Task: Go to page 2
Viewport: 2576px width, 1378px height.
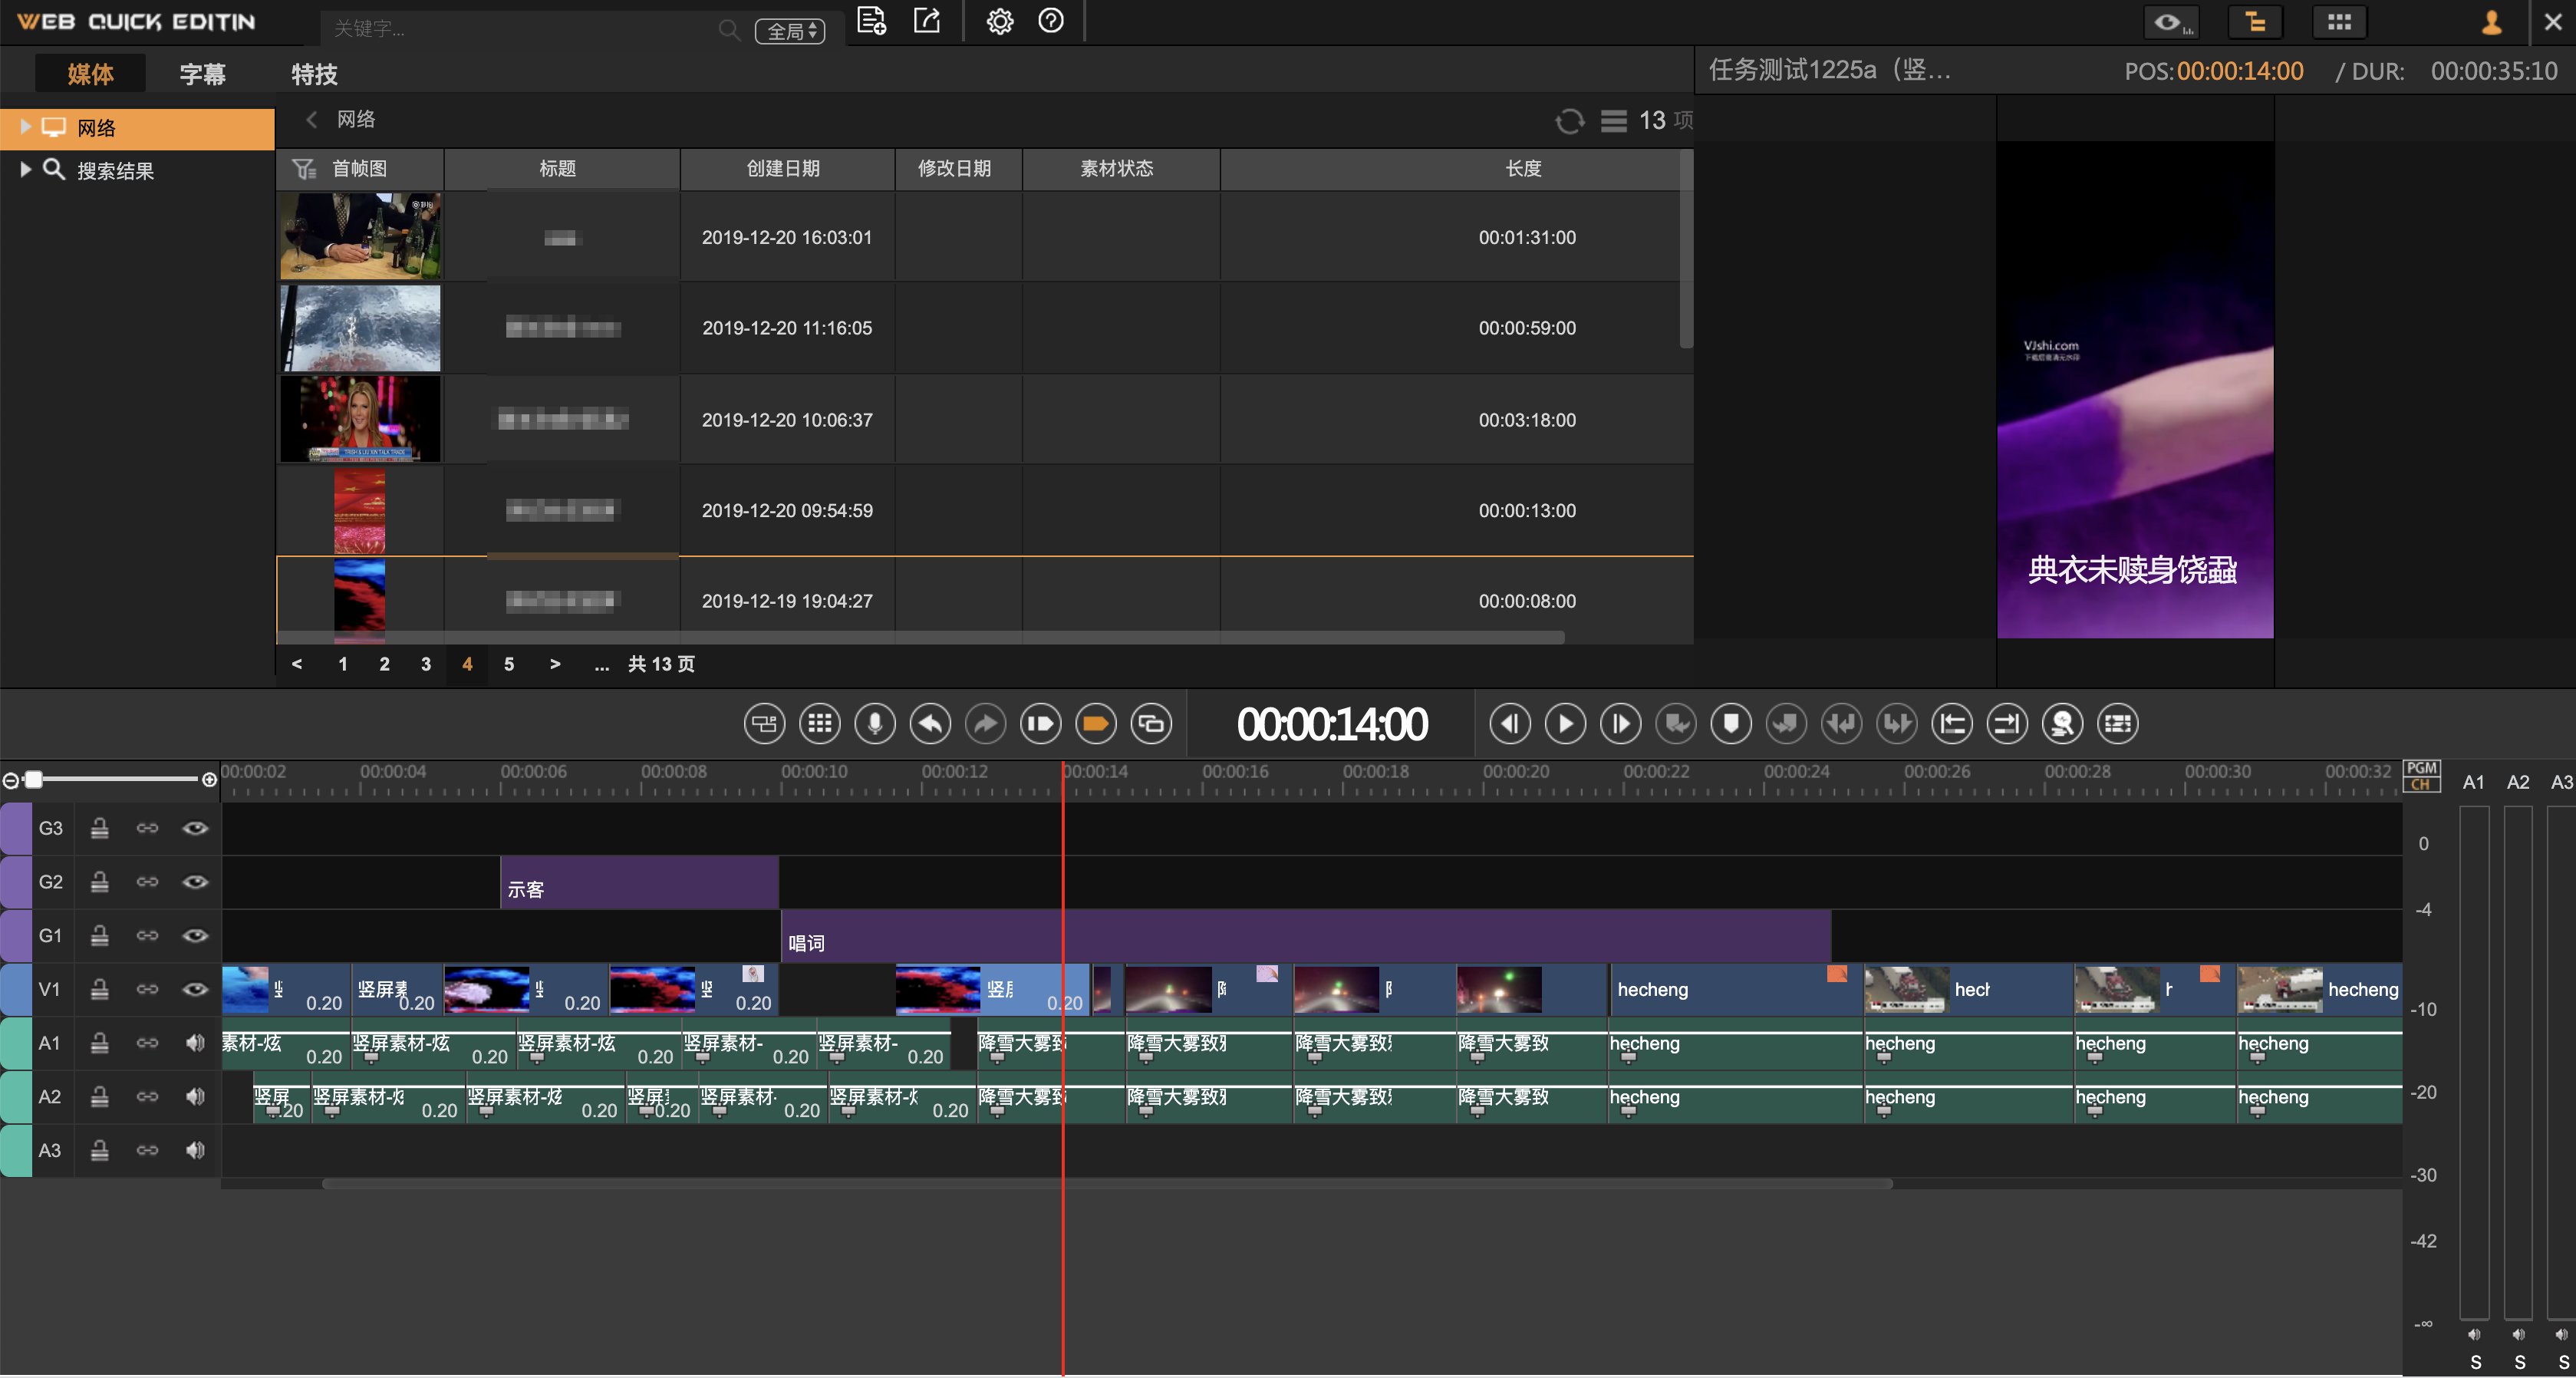Action: [384, 664]
